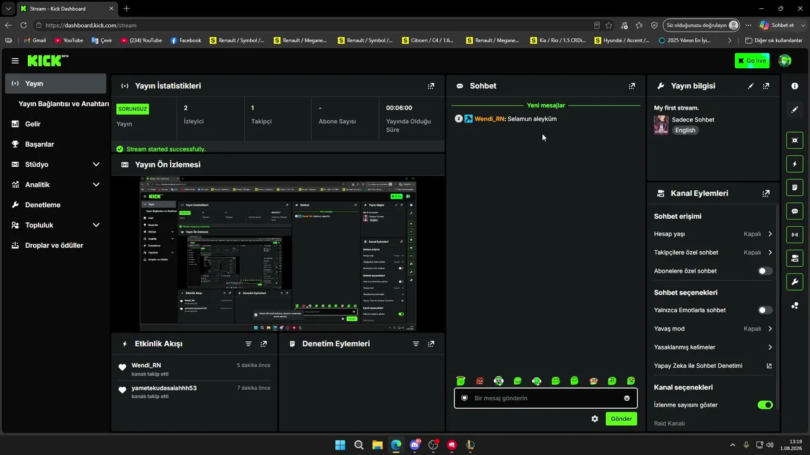Open File Explorer from the taskbar

click(x=377, y=445)
